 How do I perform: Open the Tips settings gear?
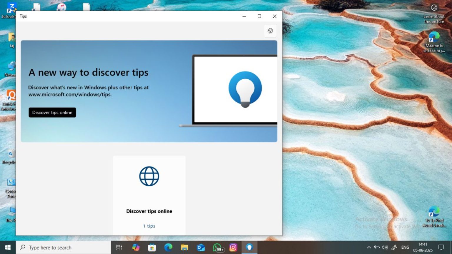coord(270,31)
